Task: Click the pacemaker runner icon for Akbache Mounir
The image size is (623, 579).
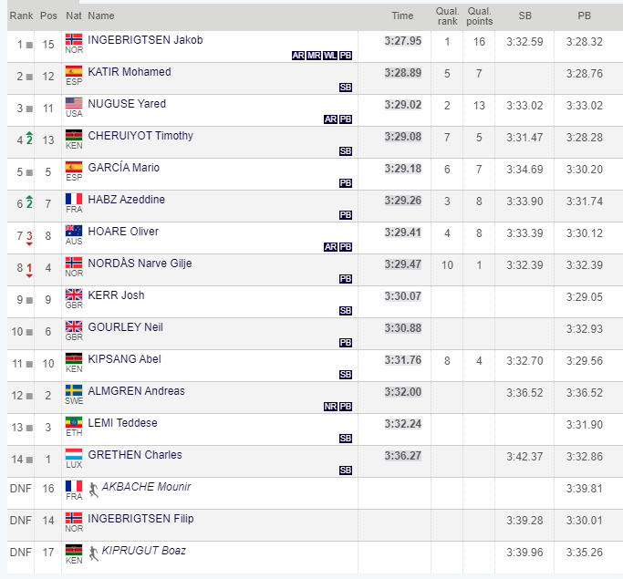Action: tap(93, 490)
